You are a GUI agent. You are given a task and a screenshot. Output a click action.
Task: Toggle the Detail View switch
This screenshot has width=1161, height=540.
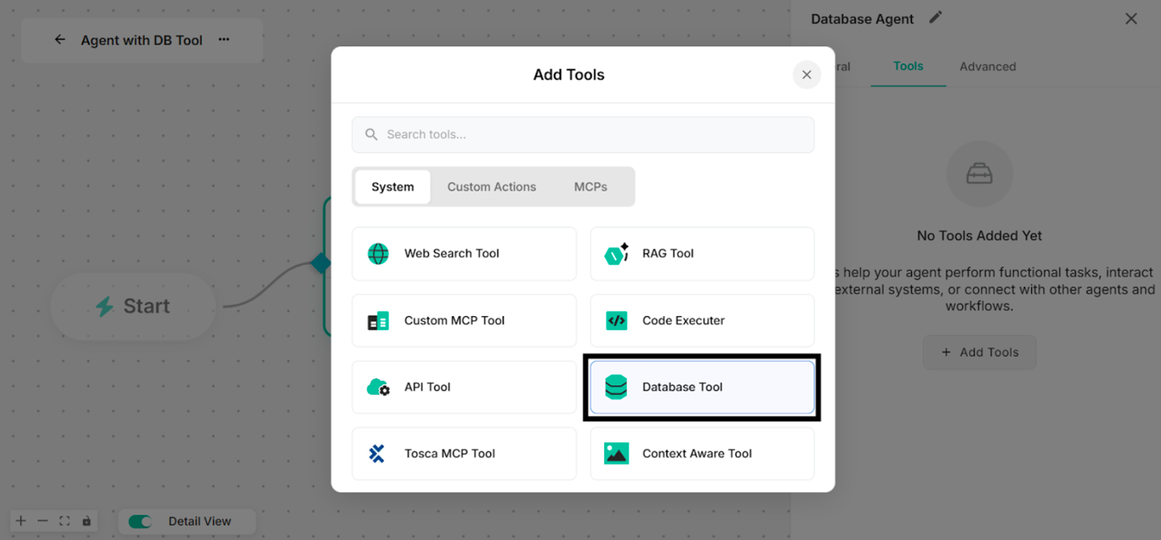[x=140, y=522]
